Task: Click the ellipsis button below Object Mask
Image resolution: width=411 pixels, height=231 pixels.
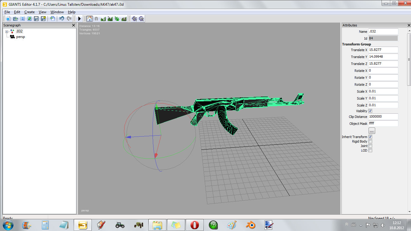Action: 372,131
